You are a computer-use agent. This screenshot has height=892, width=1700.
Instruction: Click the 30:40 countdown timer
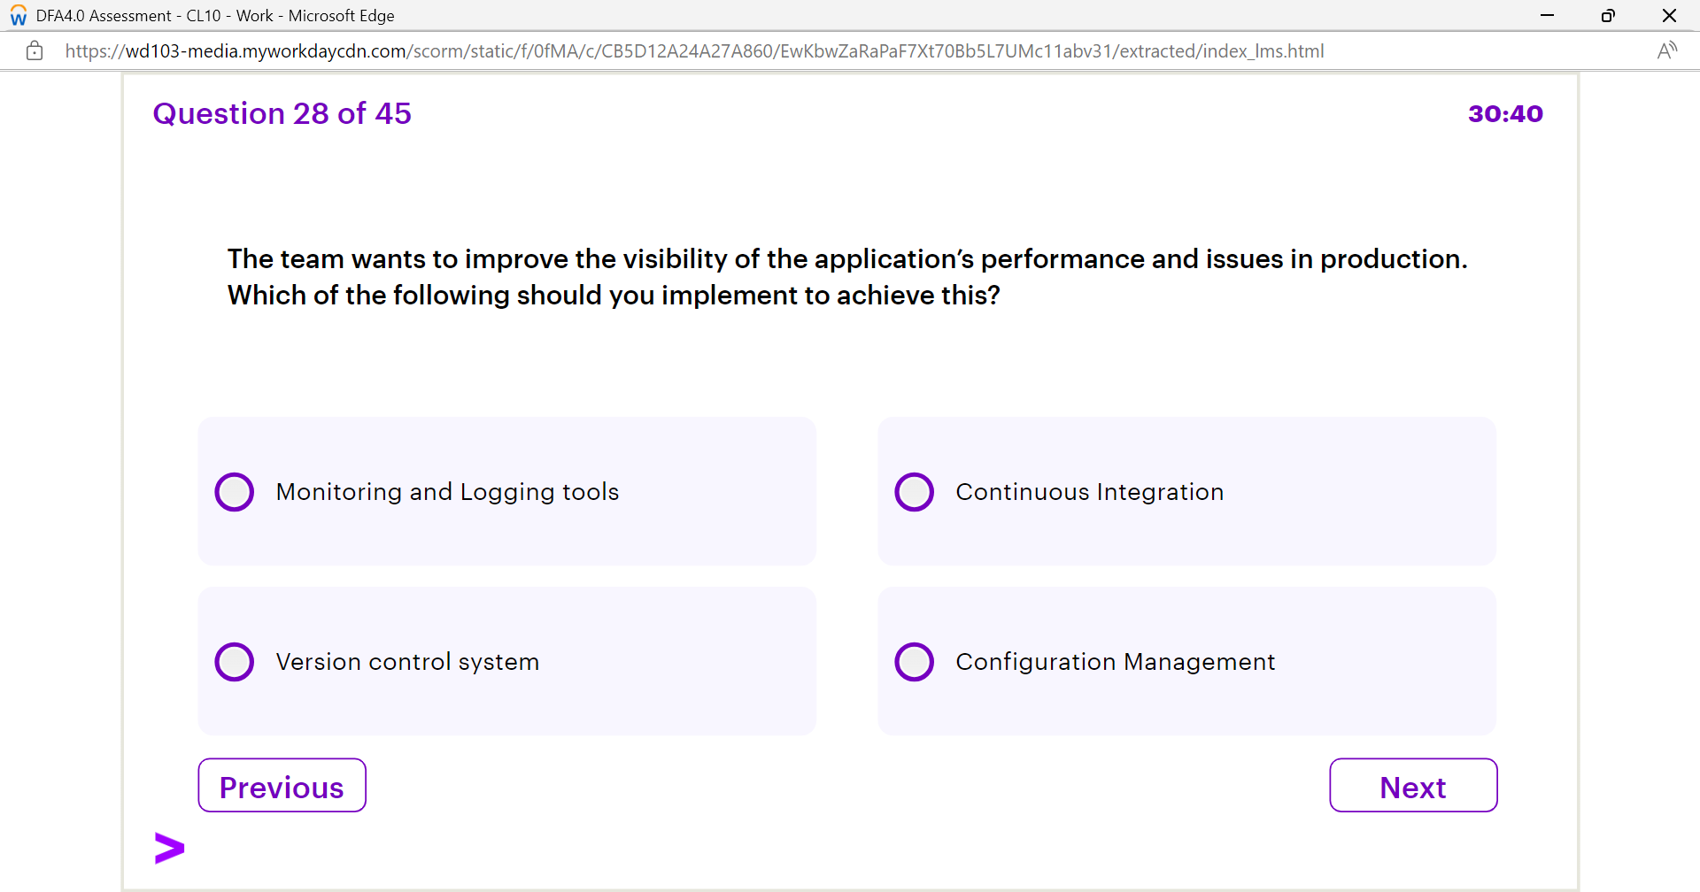point(1505,114)
